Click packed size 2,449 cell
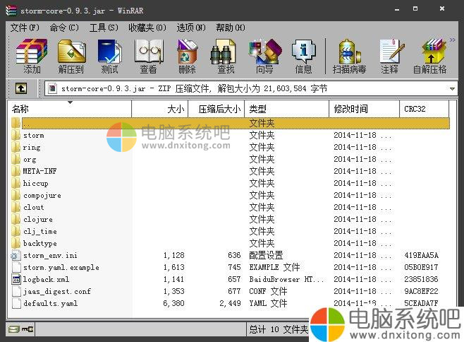 pos(230,303)
